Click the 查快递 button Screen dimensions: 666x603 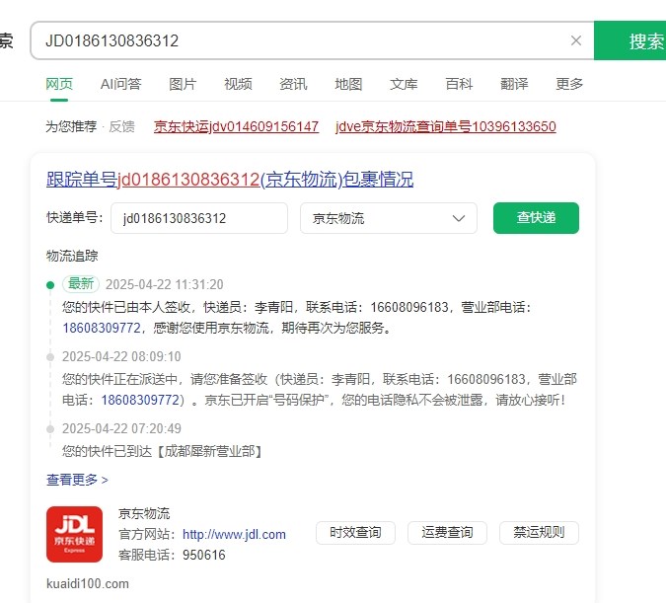(536, 218)
